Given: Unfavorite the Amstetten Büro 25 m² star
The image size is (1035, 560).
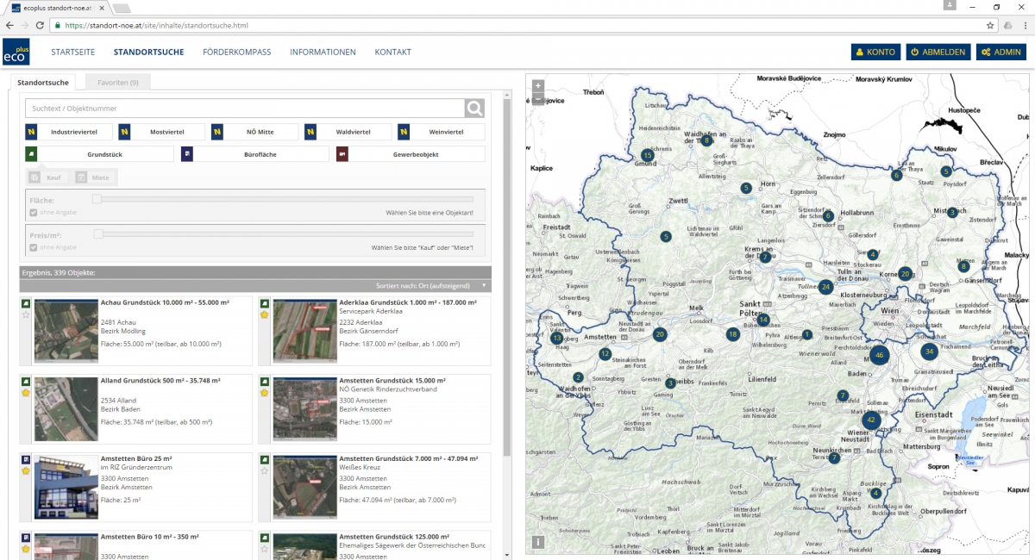Looking at the screenshot, I should pos(26,471).
